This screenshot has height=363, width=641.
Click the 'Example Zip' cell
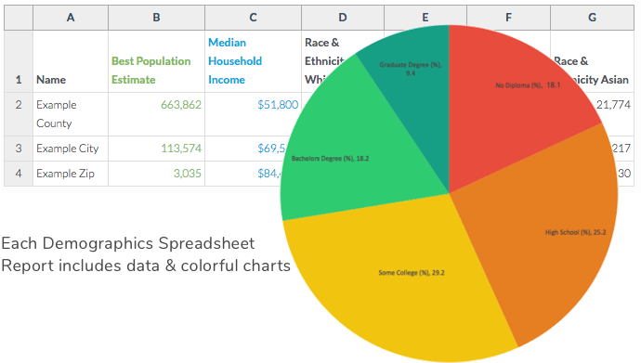(x=71, y=174)
